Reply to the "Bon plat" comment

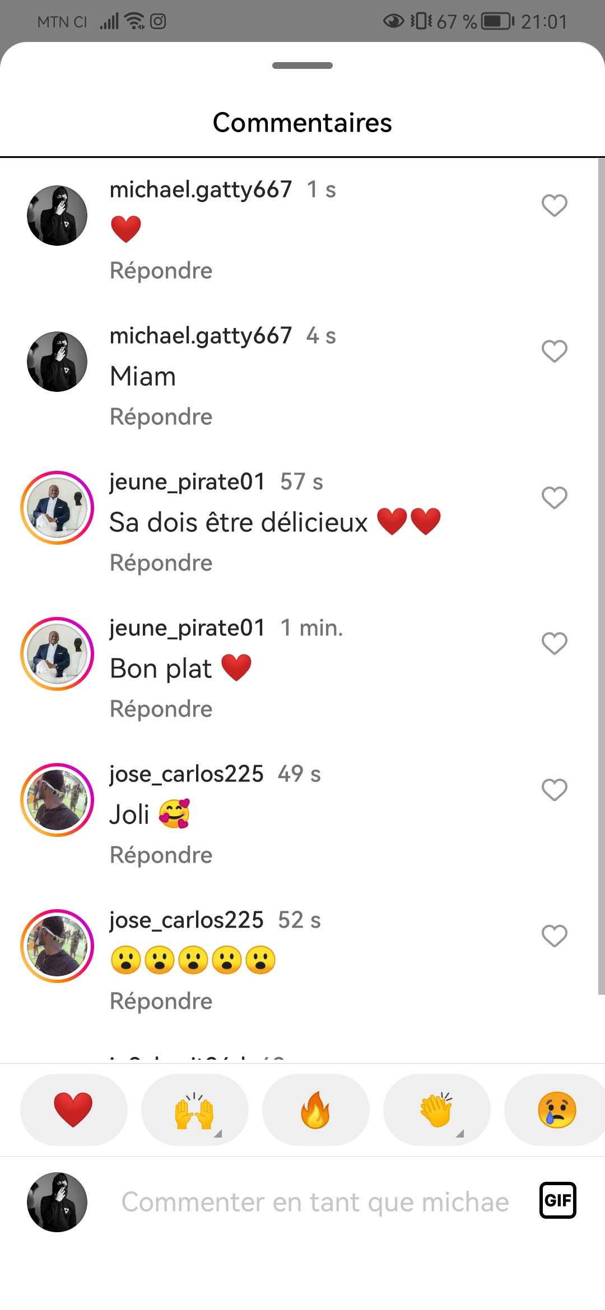(161, 709)
